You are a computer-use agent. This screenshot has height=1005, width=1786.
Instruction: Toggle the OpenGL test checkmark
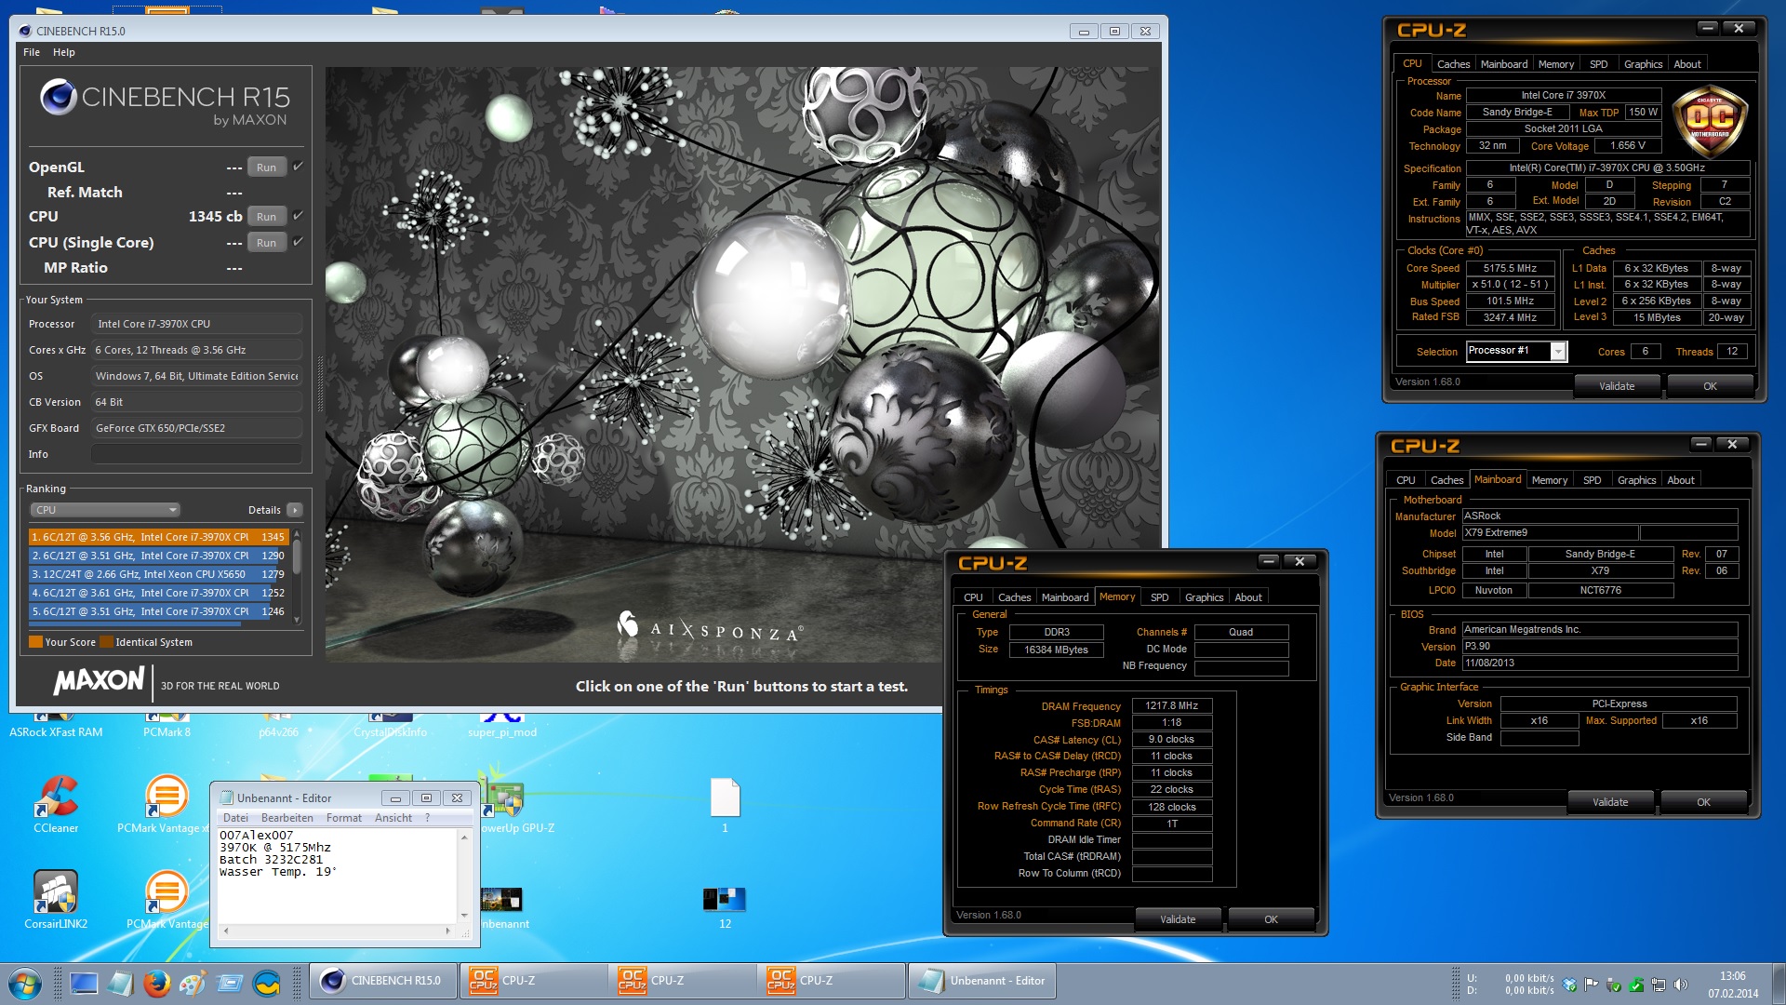(x=298, y=167)
